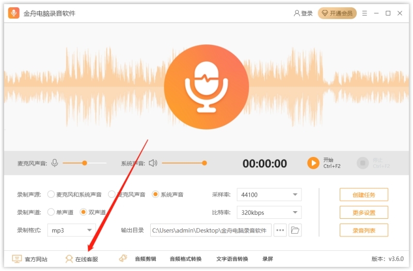The image size is (413, 271).
Task: Open the 采样率 44100 dropdown
Action: [x=269, y=195]
